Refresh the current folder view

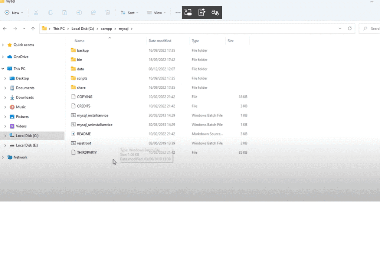[x=350, y=28]
